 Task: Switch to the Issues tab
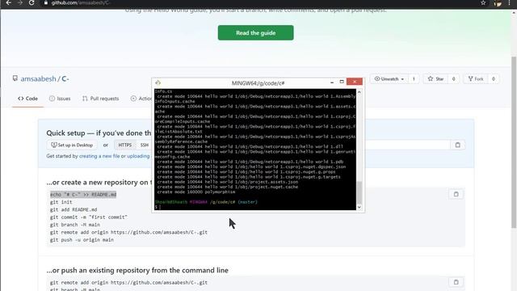click(60, 99)
